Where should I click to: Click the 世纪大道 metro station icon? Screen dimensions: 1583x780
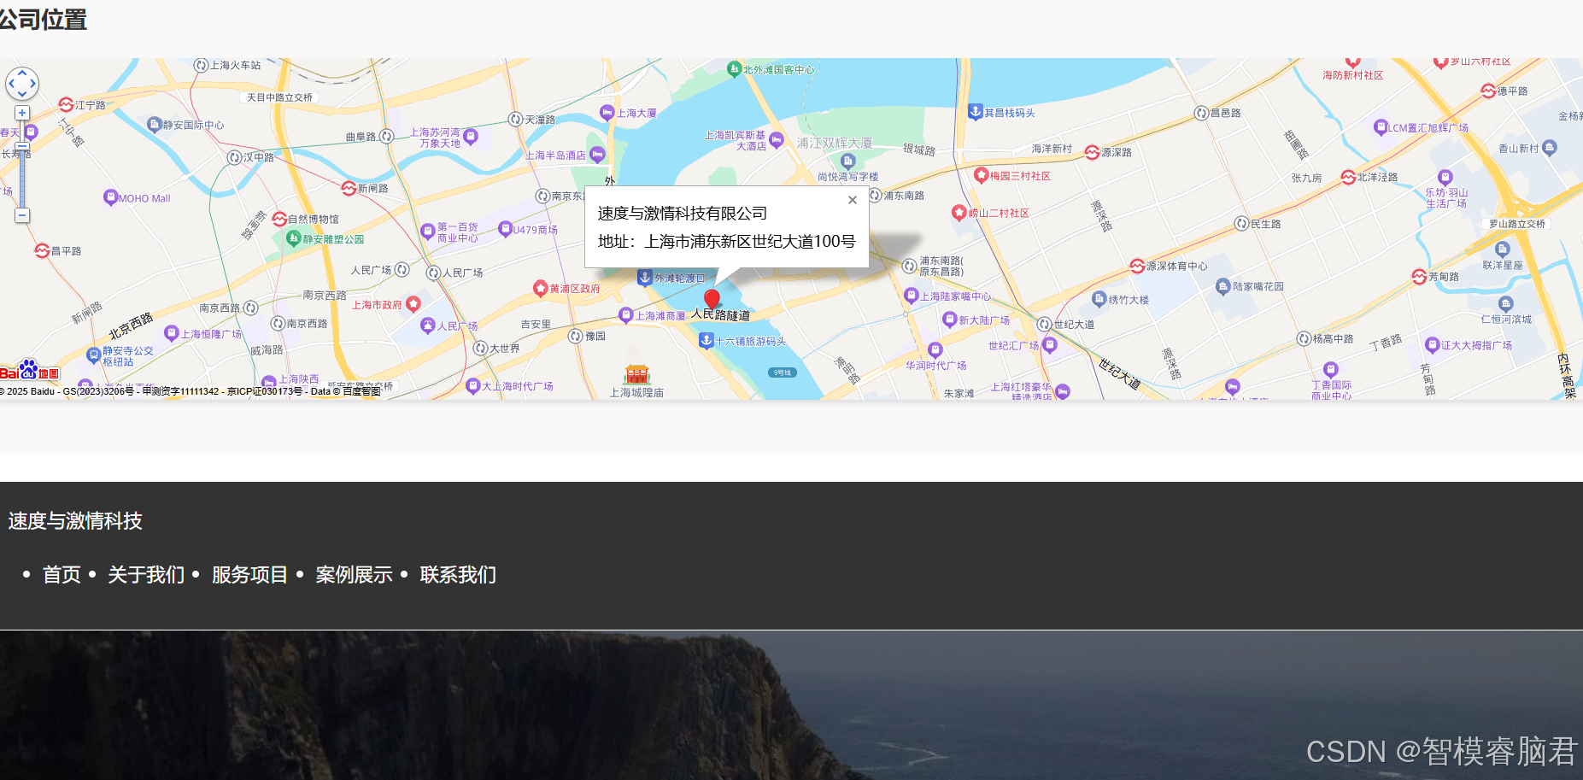click(x=1044, y=325)
